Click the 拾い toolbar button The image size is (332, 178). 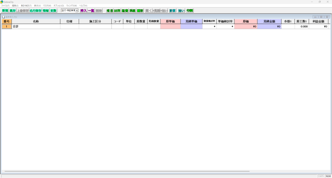coord(181,11)
